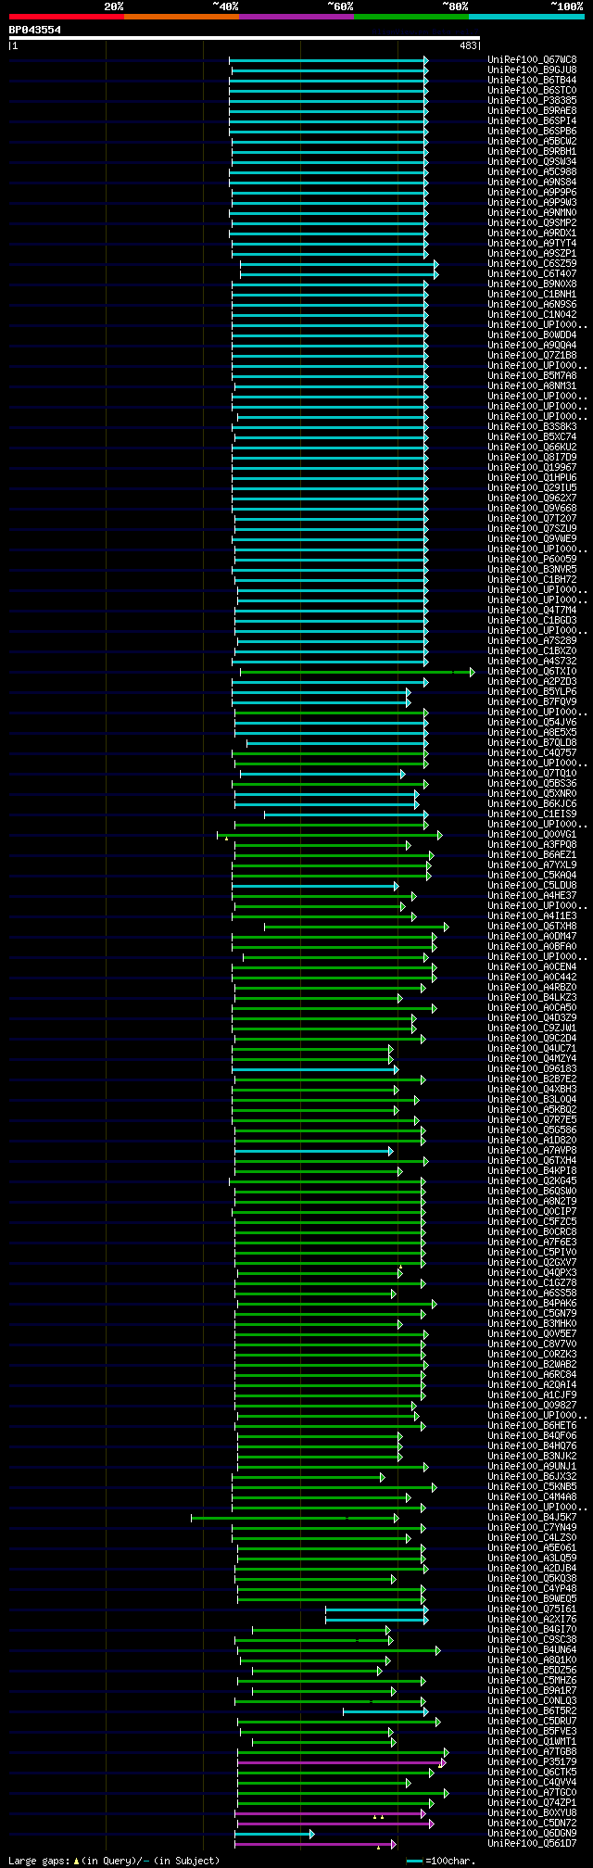The image size is (593, 1868).
Task: Select the UniRef100_B4J5K7 label
Action: [532, 1517]
